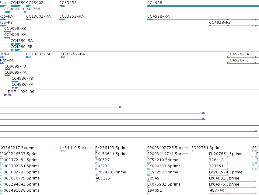The image size is (259, 195).
Task: Click the teal CG4928 gene bar glyph
Action: click(x=203, y=6)
